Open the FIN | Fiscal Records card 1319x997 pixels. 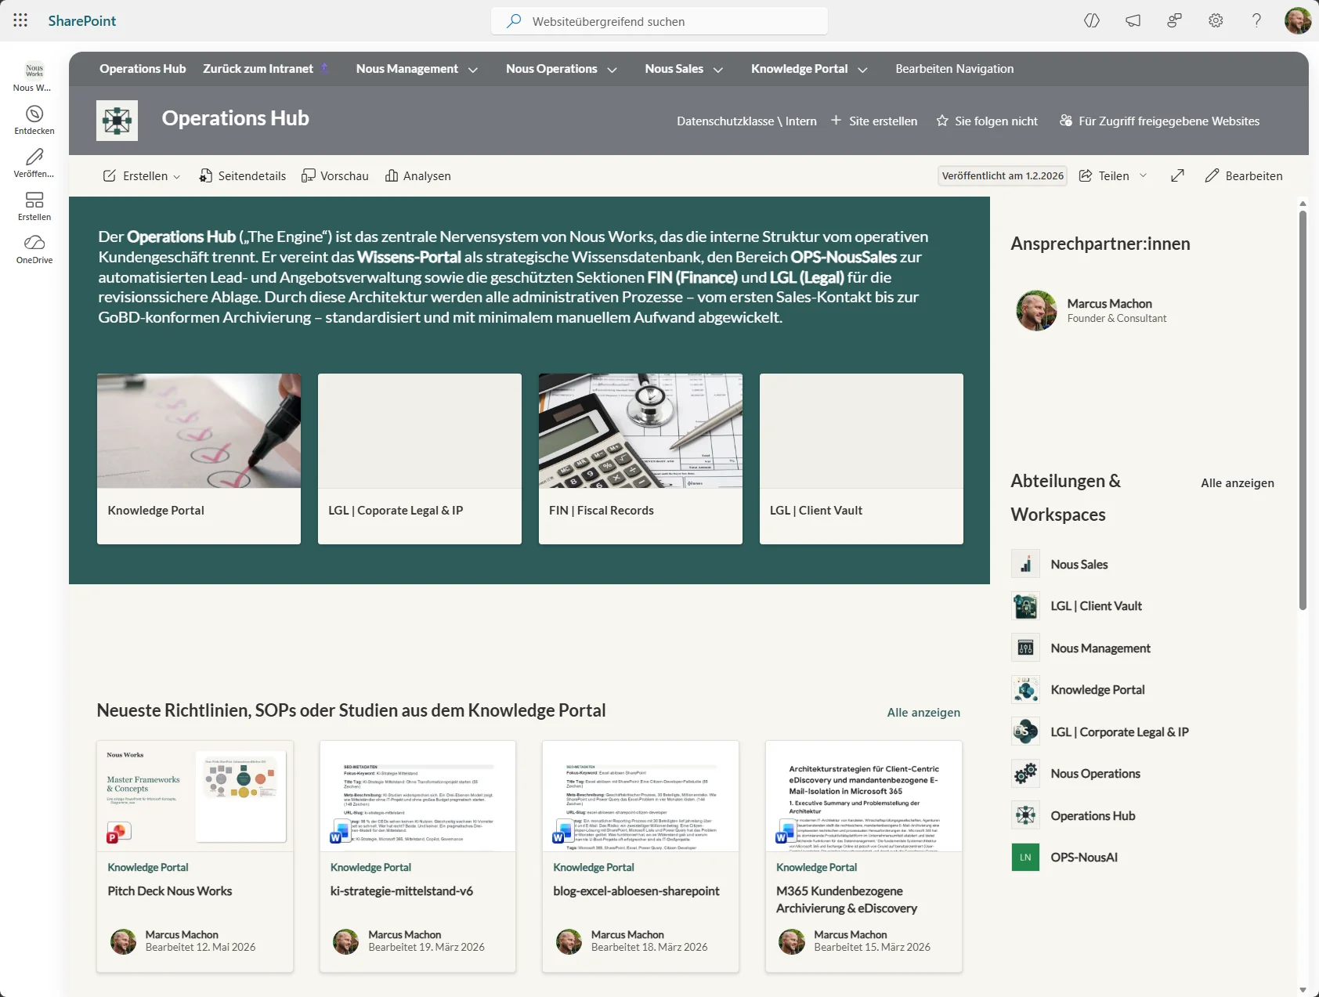pyautogui.click(x=641, y=459)
